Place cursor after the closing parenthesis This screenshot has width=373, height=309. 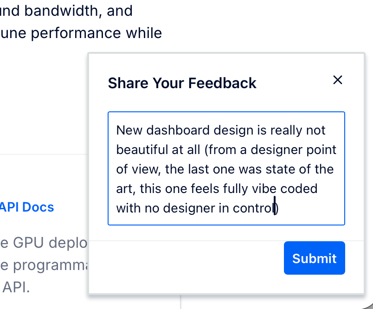(x=278, y=208)
